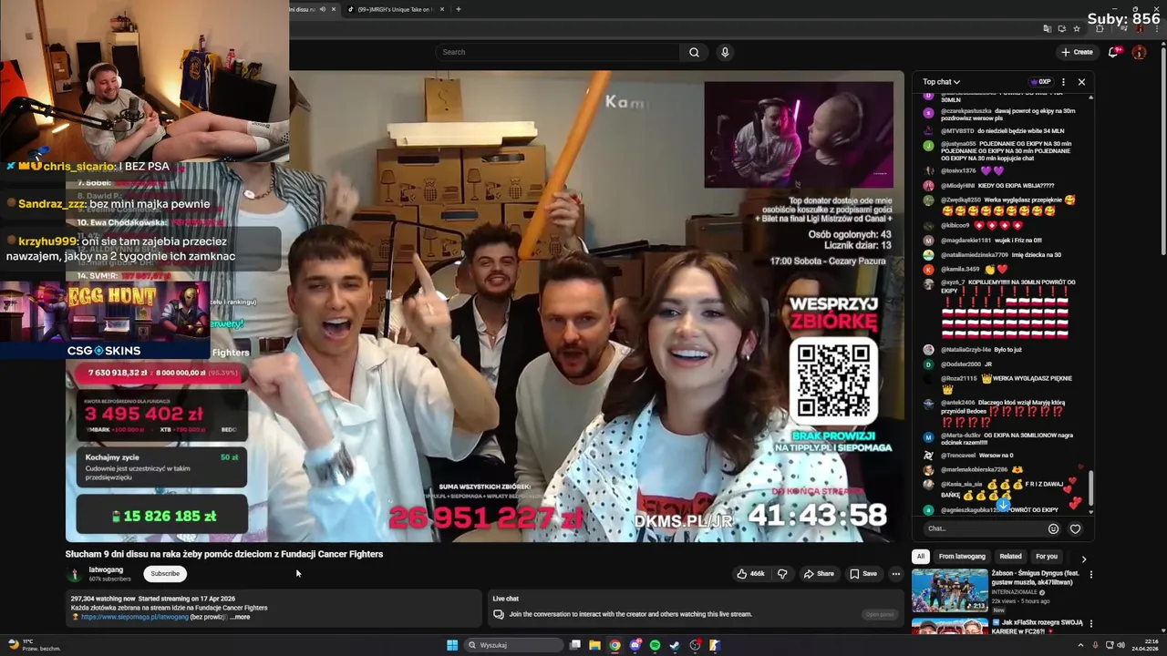
Task: Open Chrome extensions puzzle icon
Action: click(x=1099, y=28)
